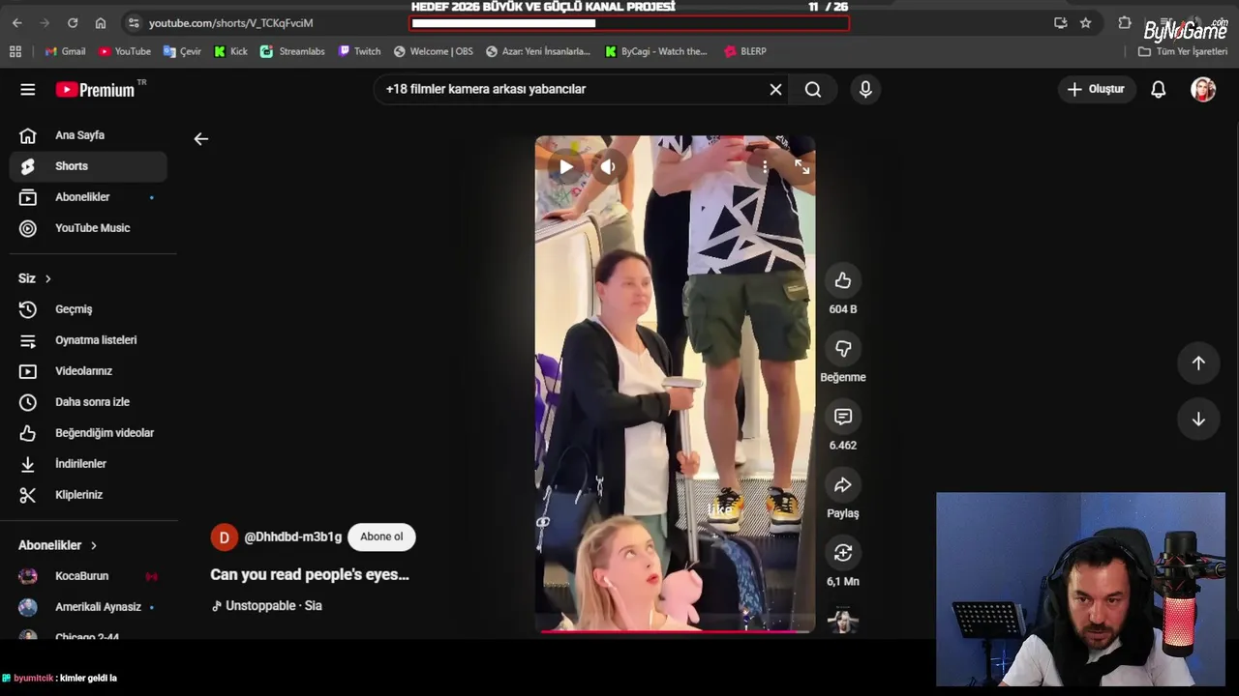Bookmark the page with the star icon

click(1086, 22)
